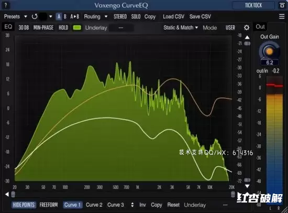
Task: Click the Mode label
Action: [x=210, y=28]
